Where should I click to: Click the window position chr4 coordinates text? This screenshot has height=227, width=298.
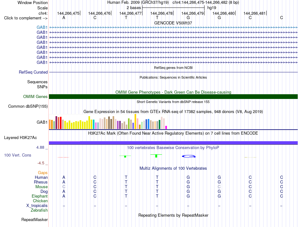click(x=206, y=3)
